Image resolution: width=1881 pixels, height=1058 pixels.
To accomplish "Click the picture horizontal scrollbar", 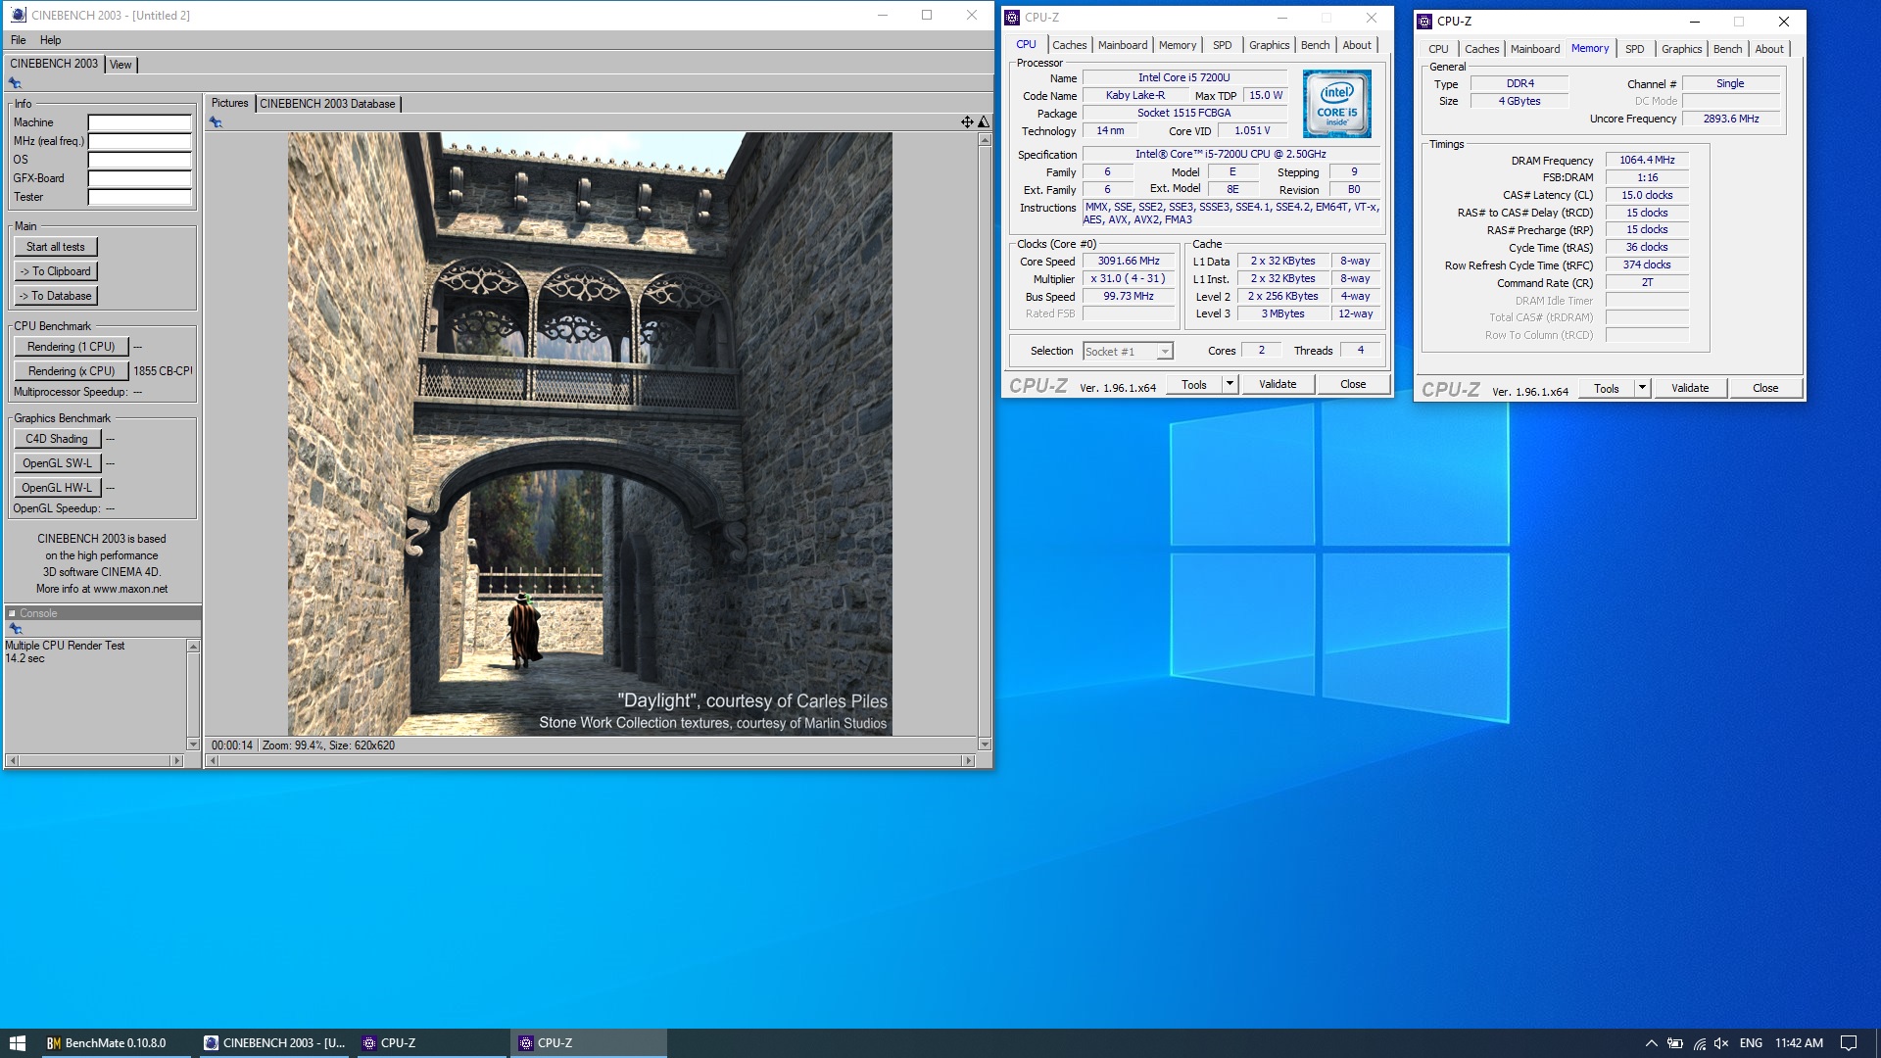I will point(591,760).
